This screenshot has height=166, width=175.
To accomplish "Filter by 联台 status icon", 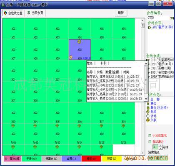I will [x=148, y=104].
